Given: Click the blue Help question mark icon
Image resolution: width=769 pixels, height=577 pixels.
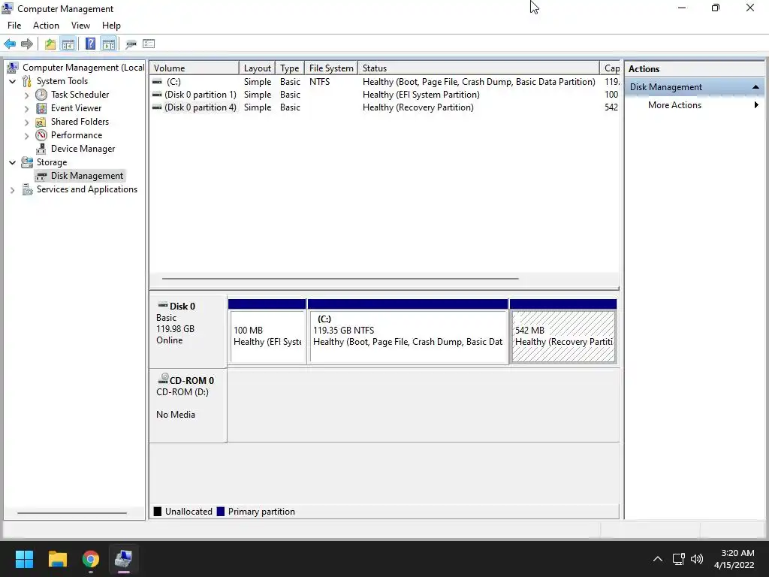Looking at the screenshot, I should click(90, 44).
